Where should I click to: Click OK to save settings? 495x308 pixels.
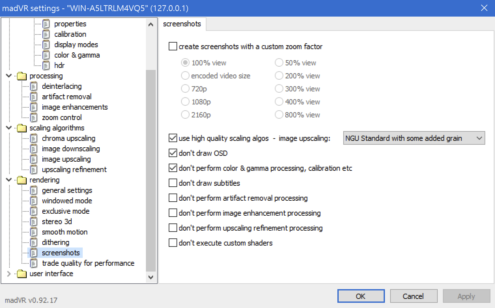click(361, 296)
